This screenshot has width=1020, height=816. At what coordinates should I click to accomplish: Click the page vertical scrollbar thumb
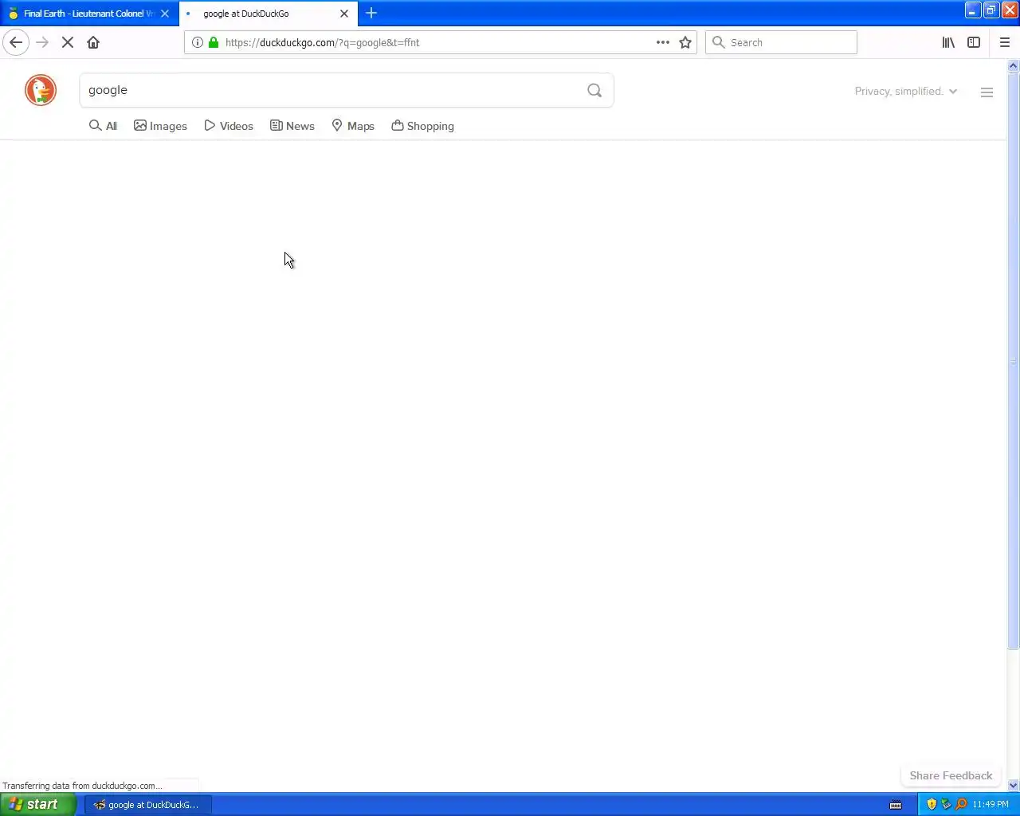(x=1014, y=362)
